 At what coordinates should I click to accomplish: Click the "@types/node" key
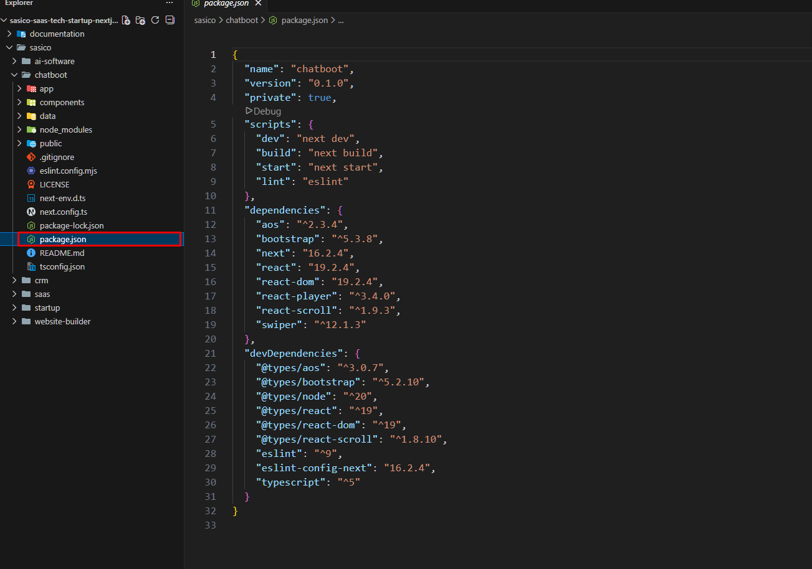coord(294,397)
